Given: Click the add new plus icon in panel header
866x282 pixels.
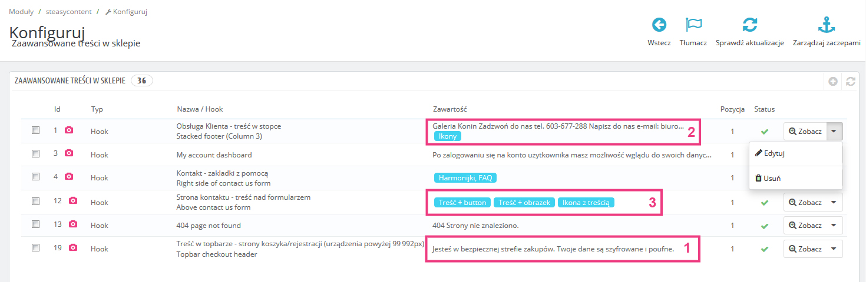Looking at the screenshot, I should tap(833, 82).
